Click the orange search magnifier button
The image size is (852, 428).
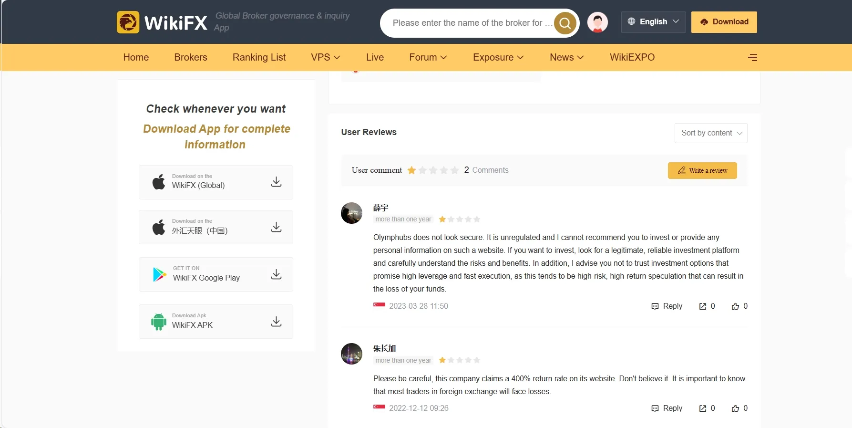click(565, 23)
